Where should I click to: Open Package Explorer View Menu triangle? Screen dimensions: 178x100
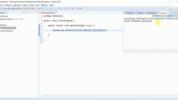[x=31, y=12]
